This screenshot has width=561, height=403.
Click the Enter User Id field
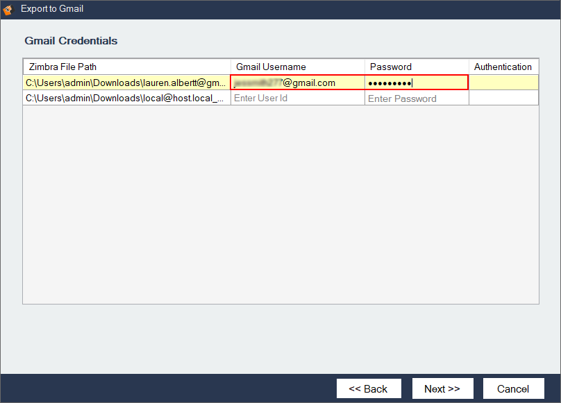point(297,98)
